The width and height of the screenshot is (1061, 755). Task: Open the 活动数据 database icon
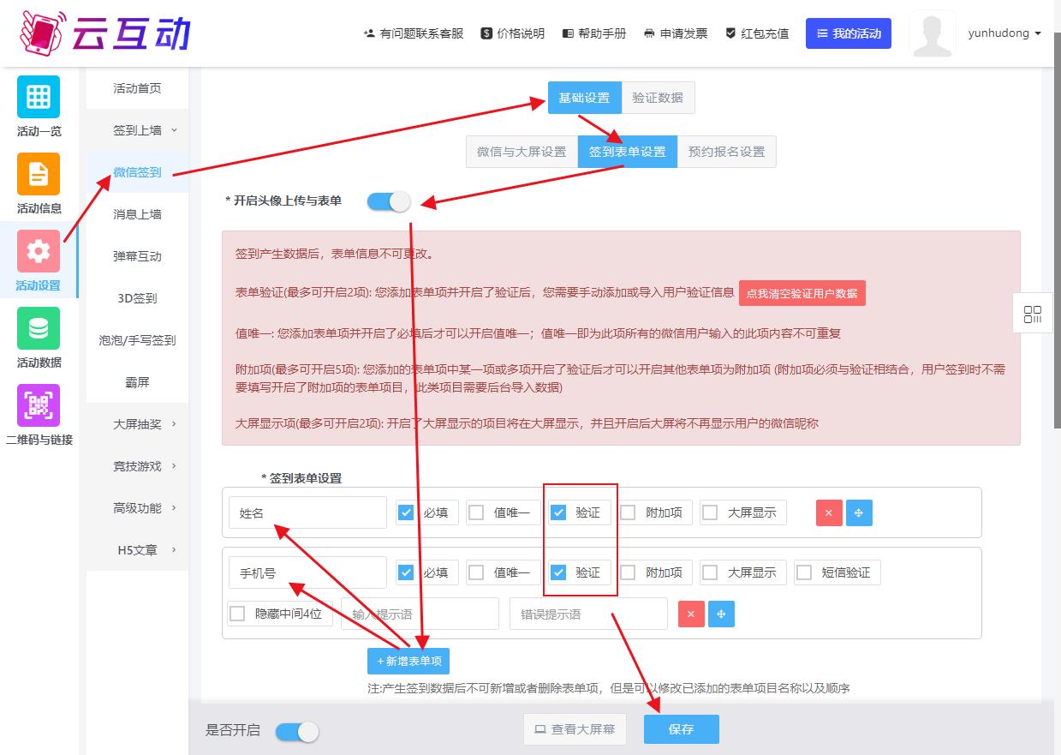pyautogui.click(x=39, y=328)
